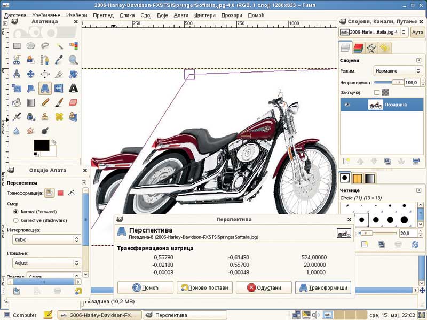The height and width of the screenshot is (320, 427).
Task: Select the Measure compass tool
Action: tap(17, 74)
